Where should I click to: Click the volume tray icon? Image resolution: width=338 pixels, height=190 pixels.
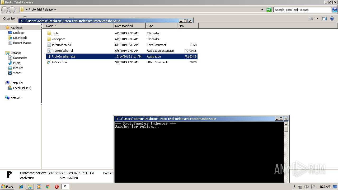tap(306, 187)
